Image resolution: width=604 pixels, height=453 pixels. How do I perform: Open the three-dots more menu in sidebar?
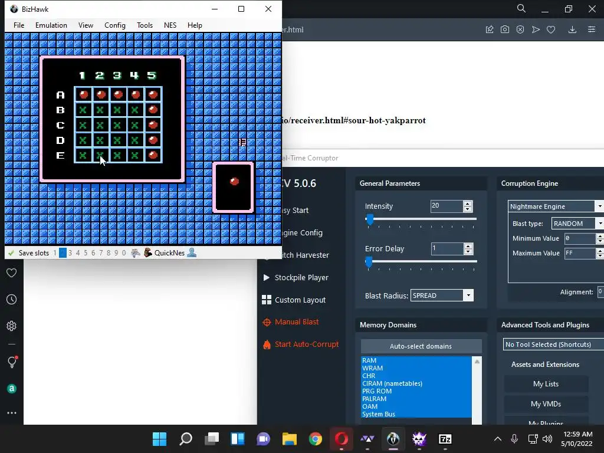tap(12, 412)
